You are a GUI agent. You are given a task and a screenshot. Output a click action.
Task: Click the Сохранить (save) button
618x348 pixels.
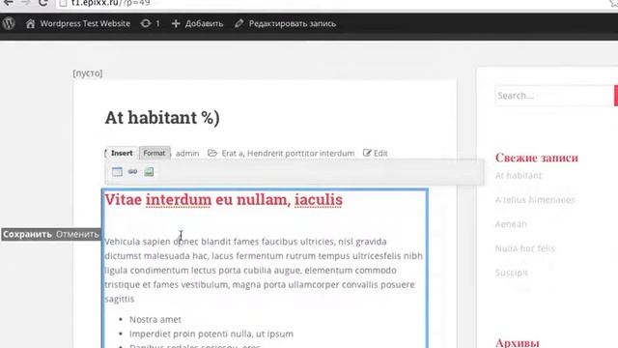(x=27, y=234)
